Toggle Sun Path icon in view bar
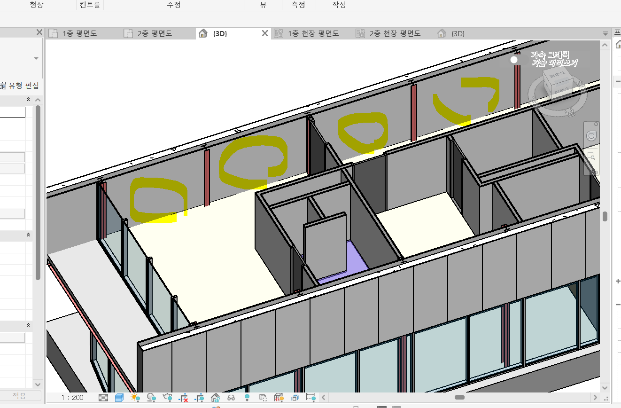621x408 pixels. click(x=135, y=398)
